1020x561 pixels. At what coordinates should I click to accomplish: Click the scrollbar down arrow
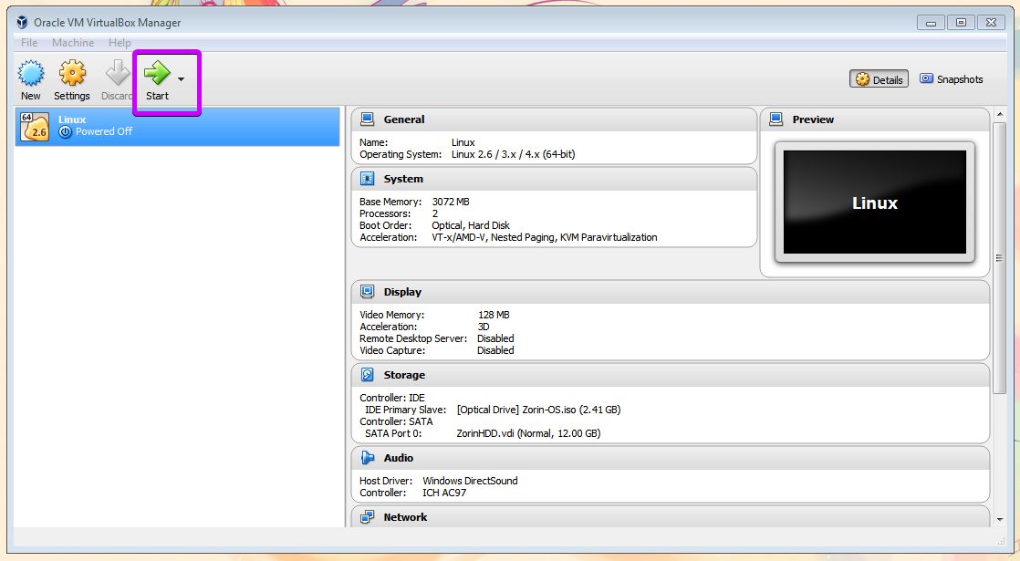1000,519
